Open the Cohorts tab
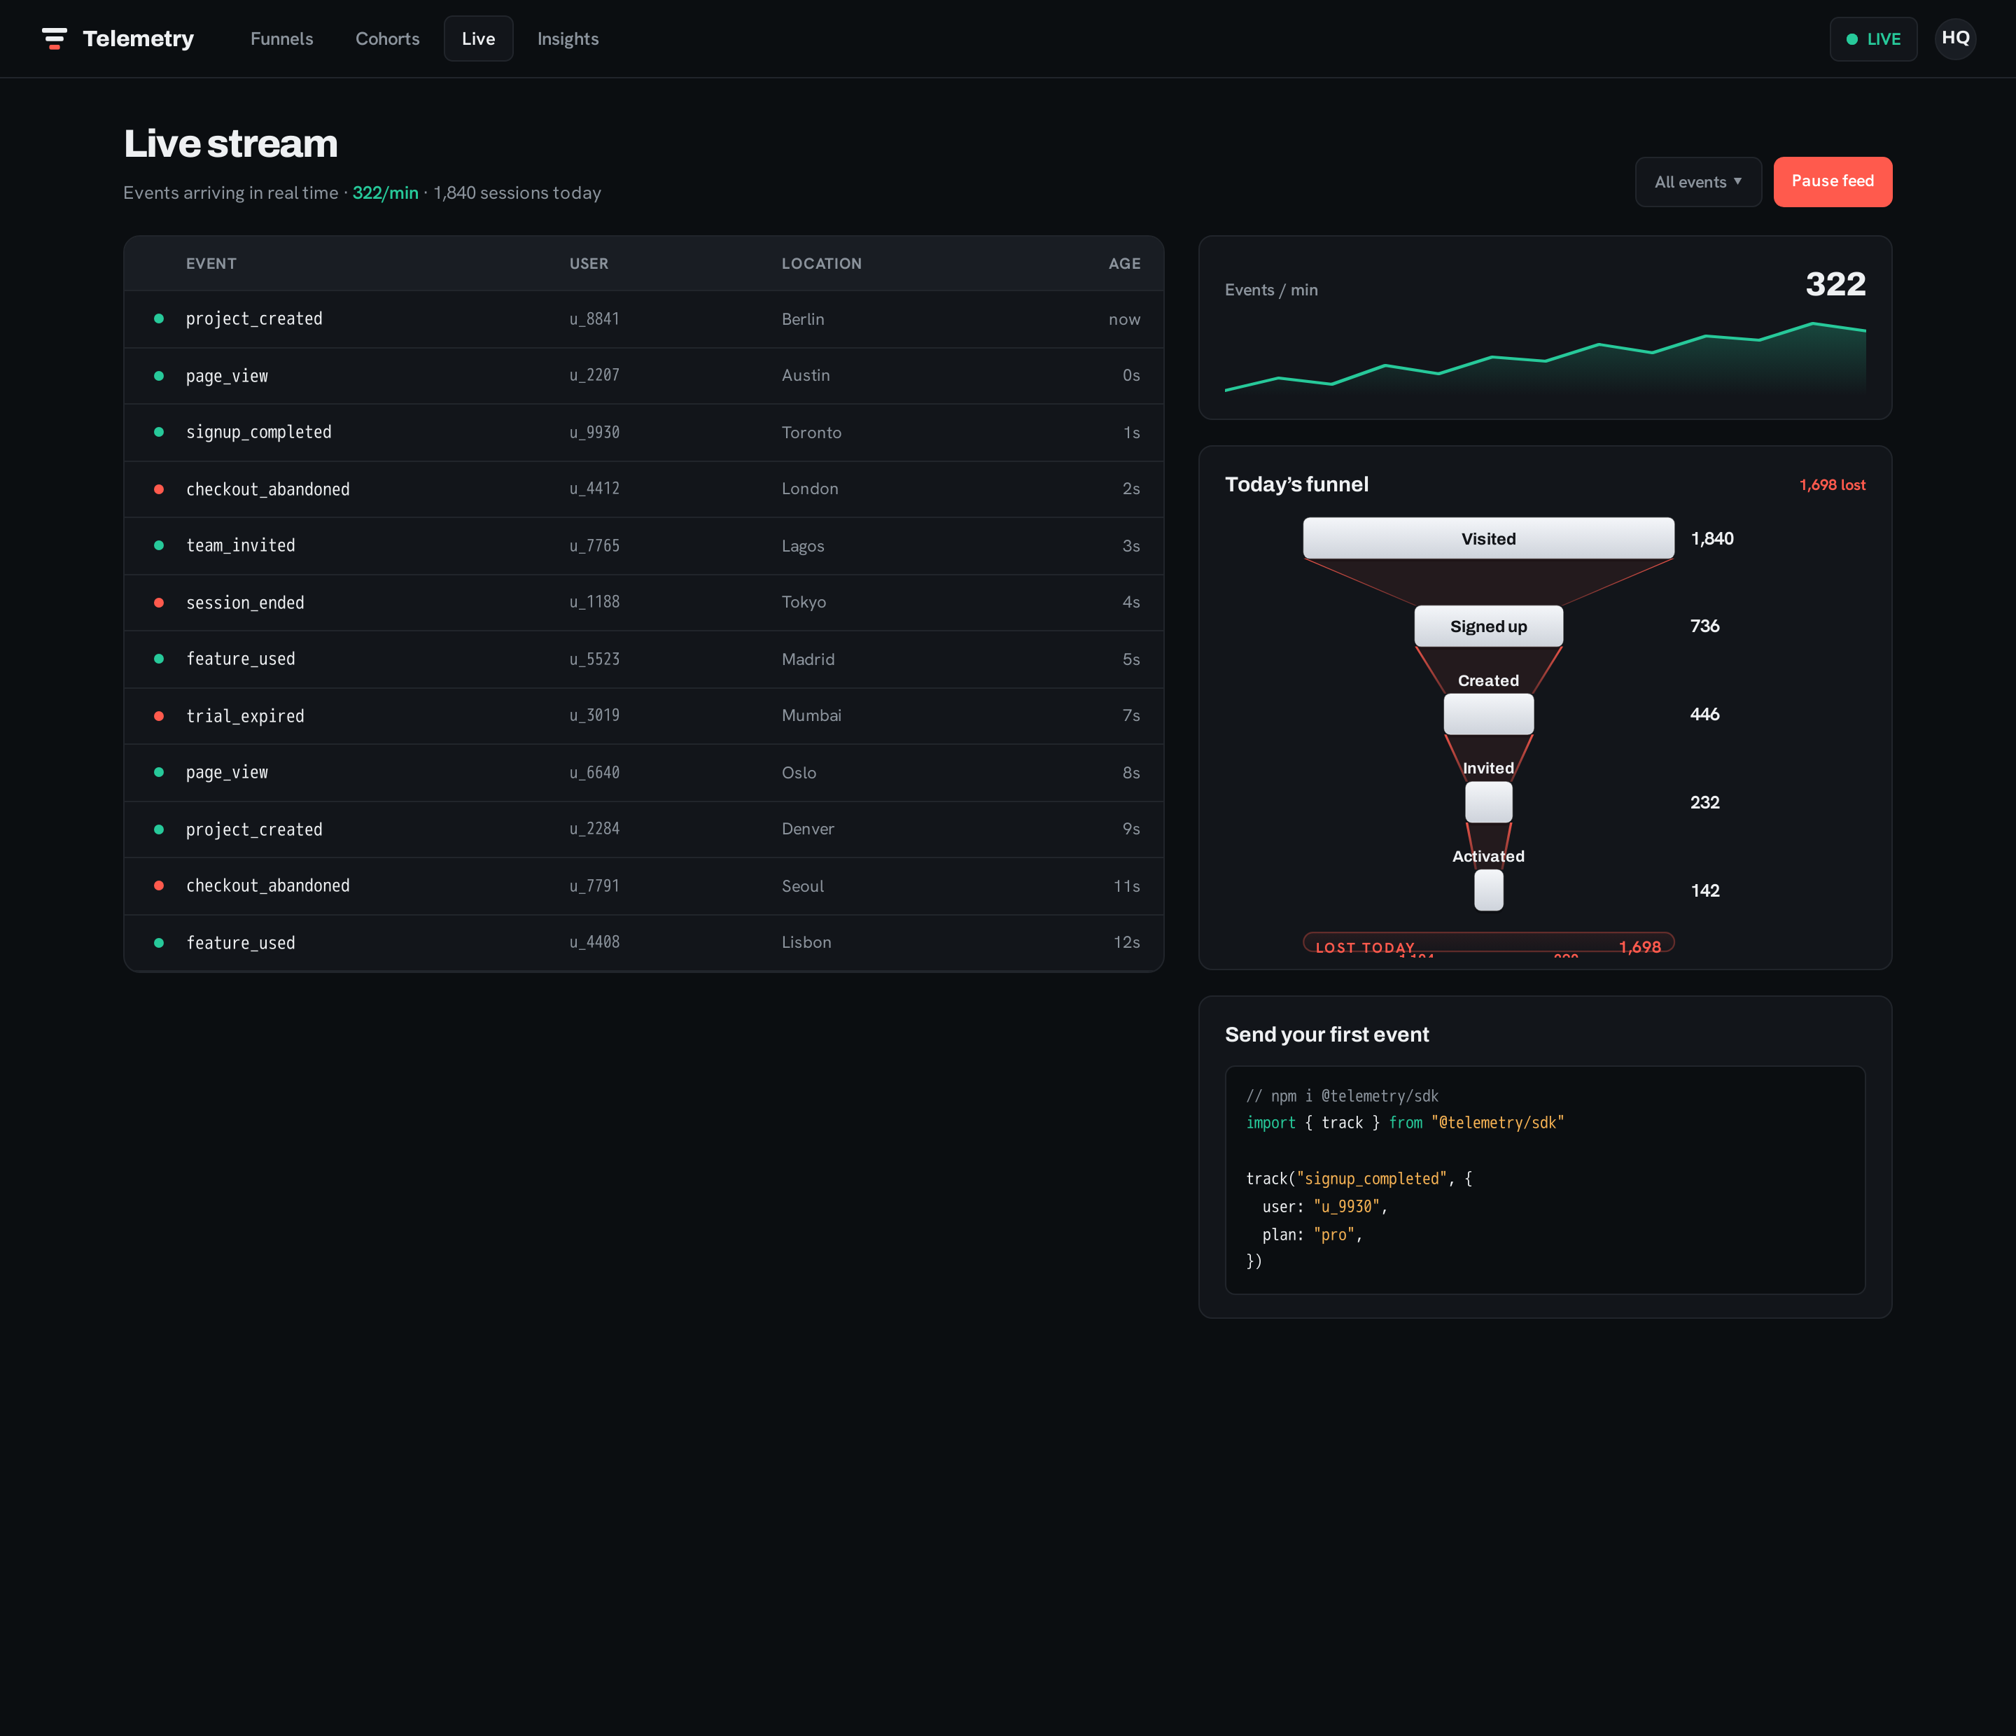Viewport: 2016px width, 1736px height. [x=387, y=39]
